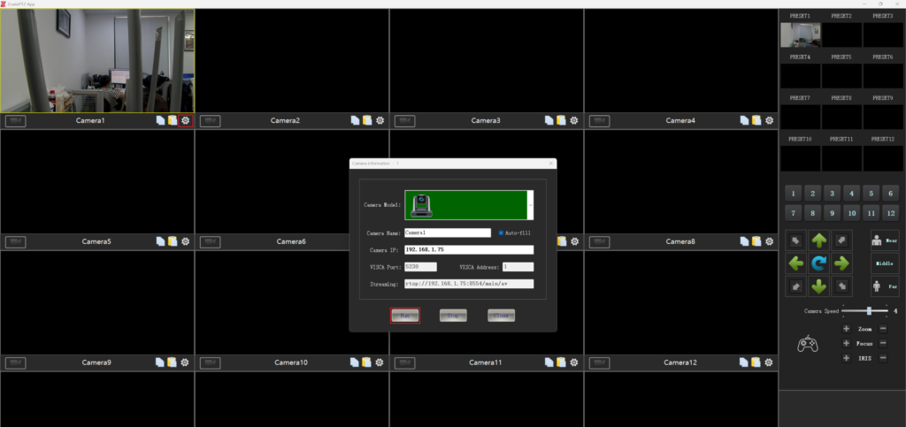The image size is (906, 427).
Task: Click the green pan down arrow
Action: (819, 286)
